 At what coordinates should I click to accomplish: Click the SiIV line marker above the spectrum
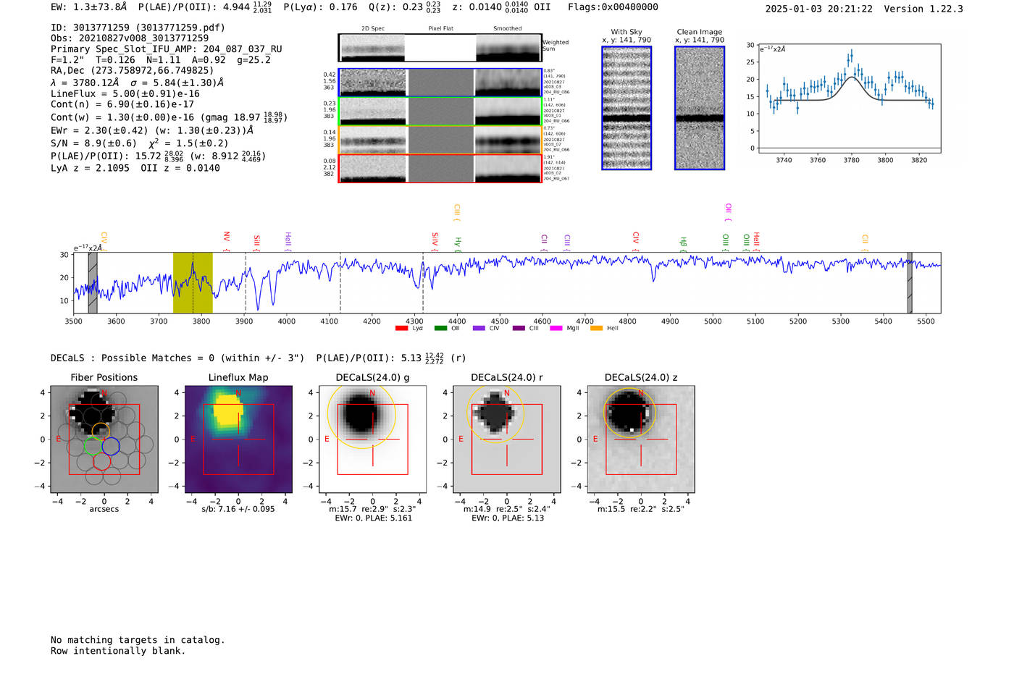[435, 241]
